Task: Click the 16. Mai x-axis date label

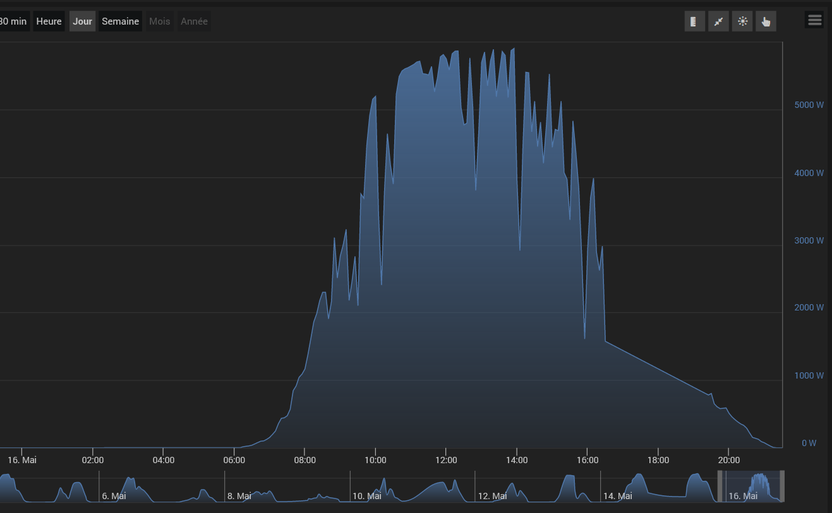Action: [x=22, y=460]
